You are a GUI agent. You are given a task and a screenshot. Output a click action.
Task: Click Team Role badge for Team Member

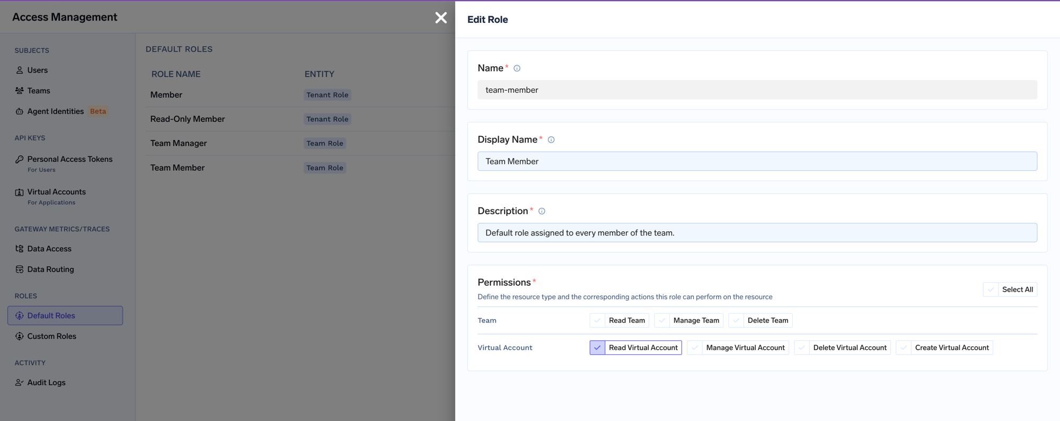coord(325,168)
